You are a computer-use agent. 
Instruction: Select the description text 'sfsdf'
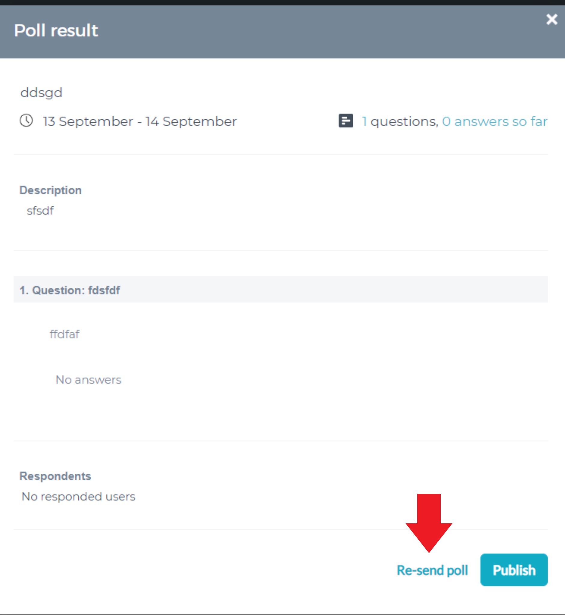pyautogui.click(x=40, y=211)
